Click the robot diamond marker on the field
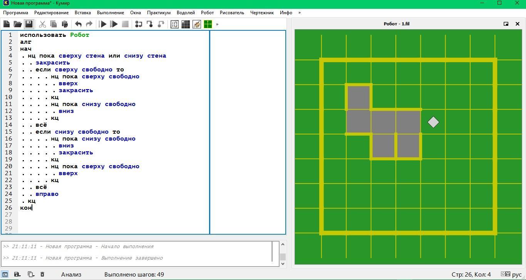 [433, 122]
